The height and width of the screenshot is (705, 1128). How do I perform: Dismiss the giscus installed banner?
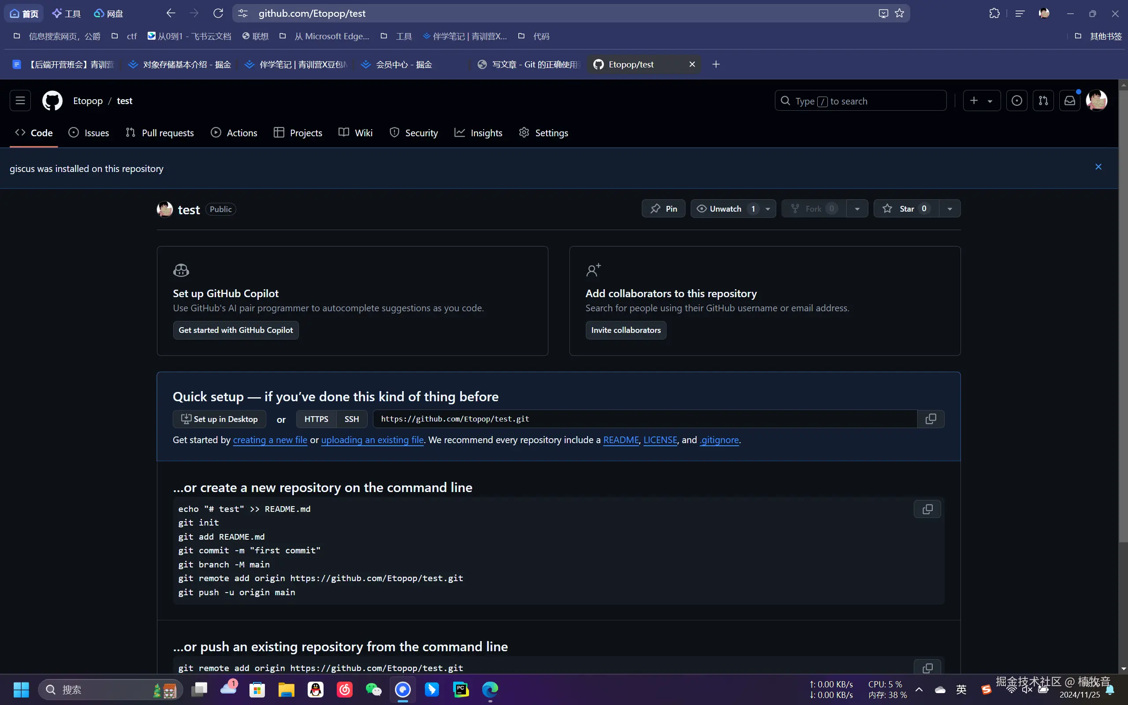point(1098,167)
